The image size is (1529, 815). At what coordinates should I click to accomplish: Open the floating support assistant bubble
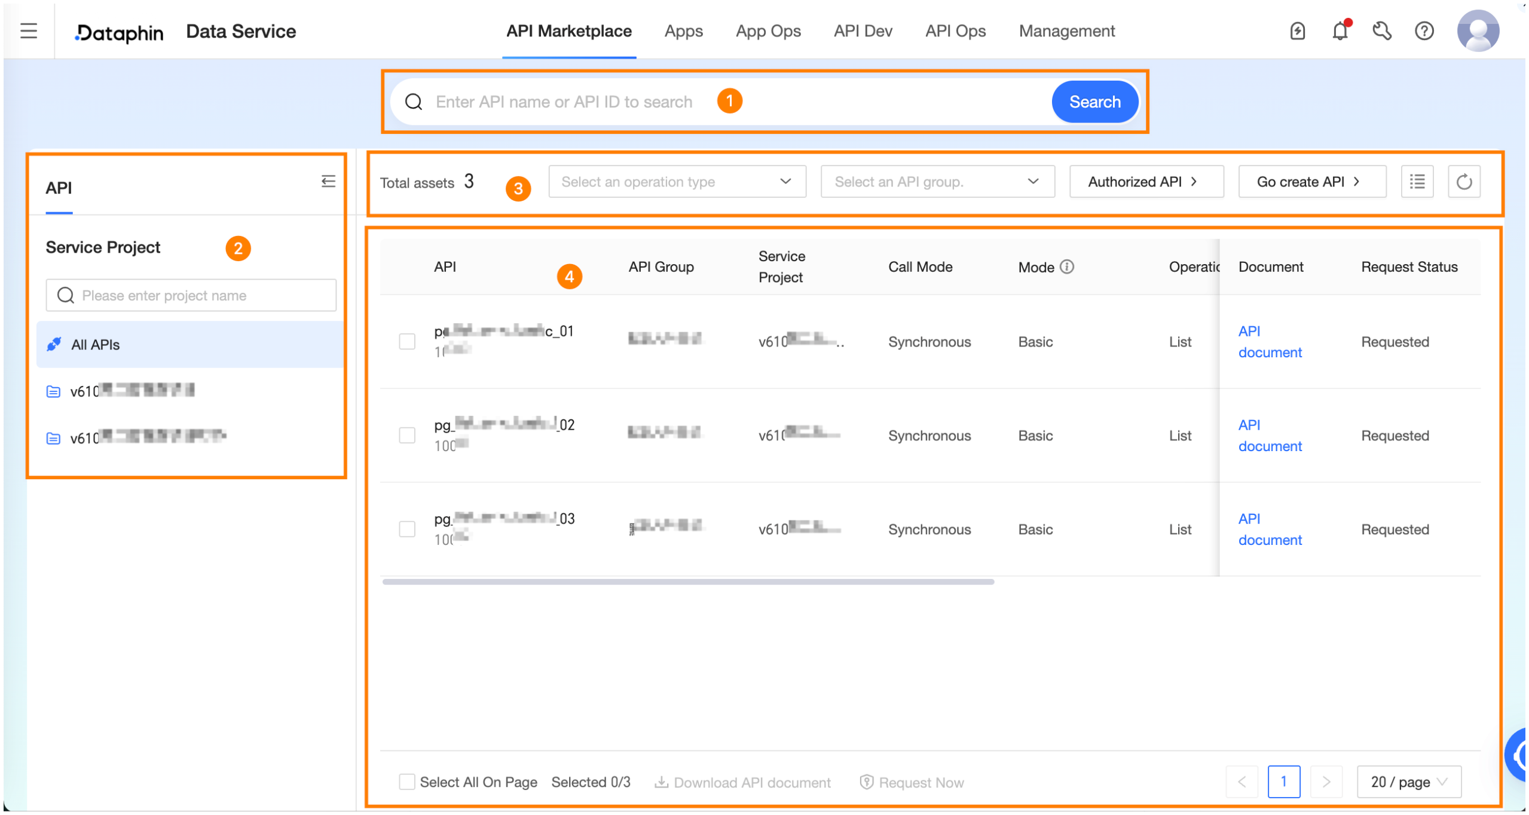point(1517,756)
